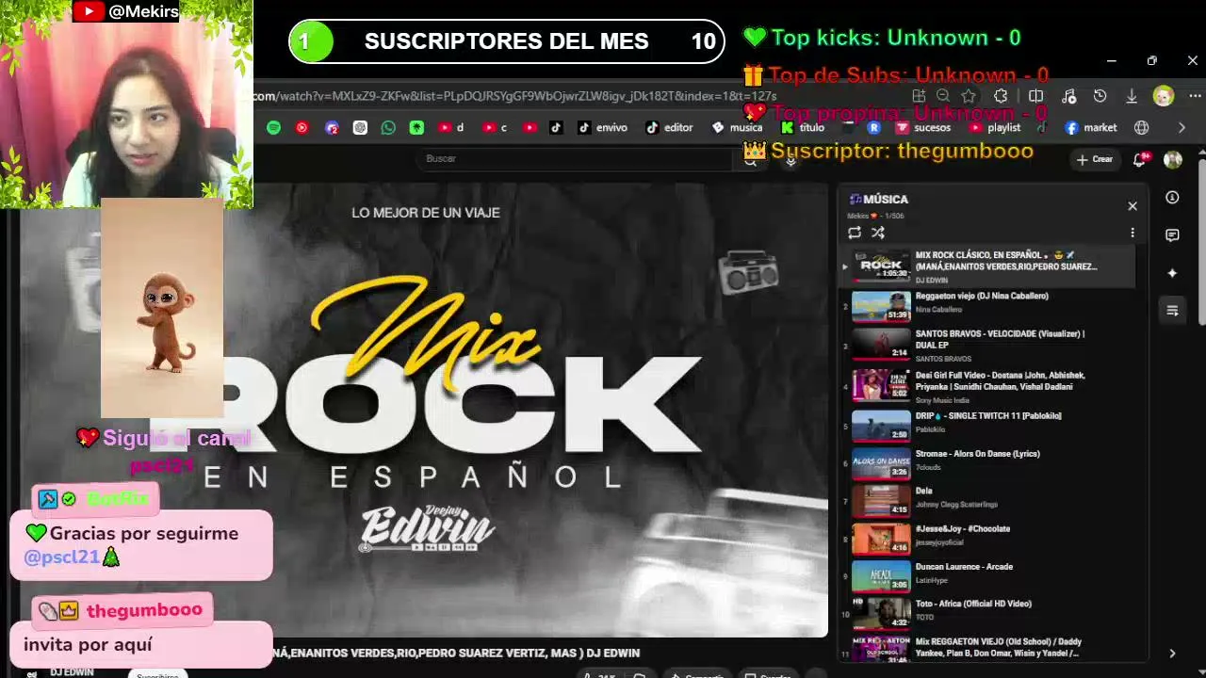Screen dimensions: 1206x678
Task: Open browser history clock icon
Action: (x=1100, y=96)
